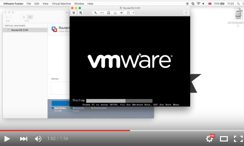Screen dimensions: 244x146
Task: Switch library to icon grid view
Action: (24, 17)
